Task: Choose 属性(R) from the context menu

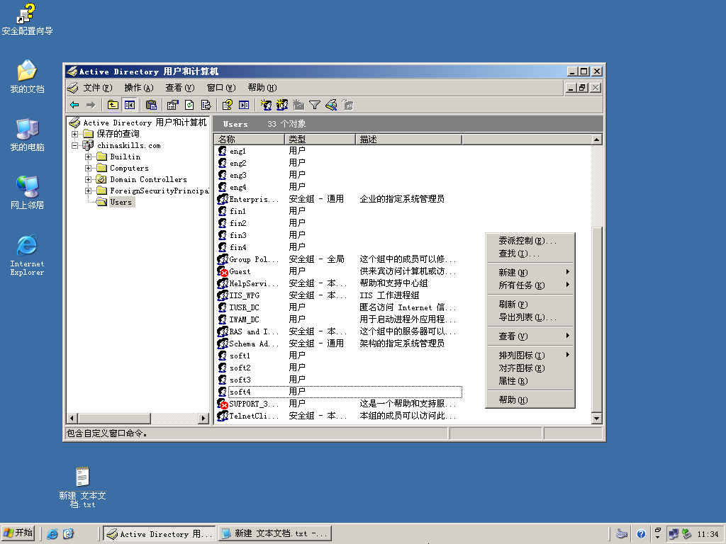Action: (x=530, y=381)
